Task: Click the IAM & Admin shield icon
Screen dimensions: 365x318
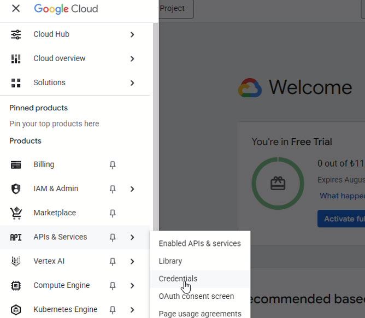Action: [x=16, y=189]
